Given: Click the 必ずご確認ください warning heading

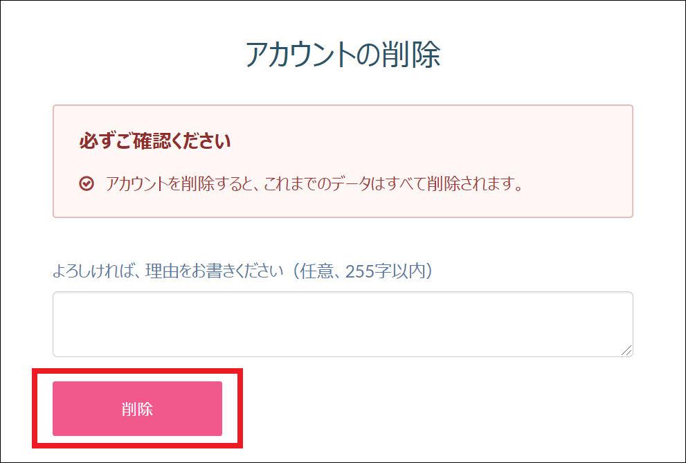Looking at the screenshot, I should [155, 140].
